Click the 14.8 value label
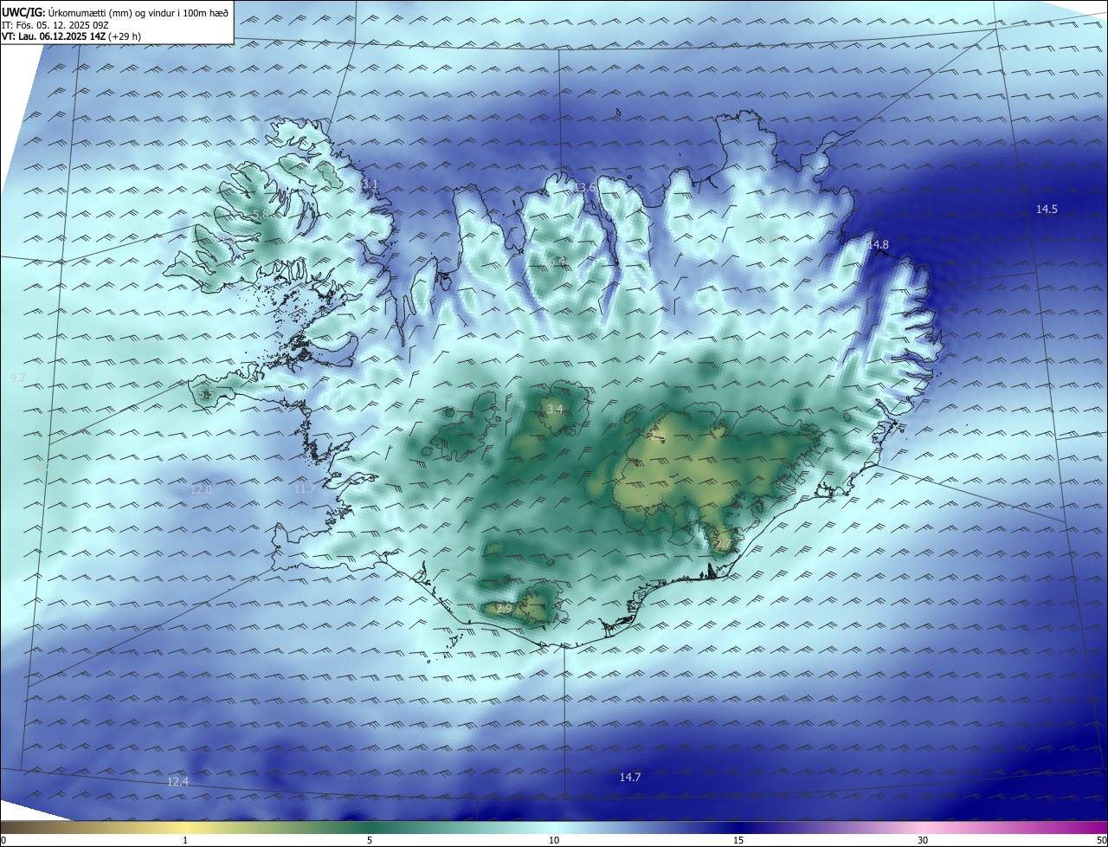 pos(878,245)
